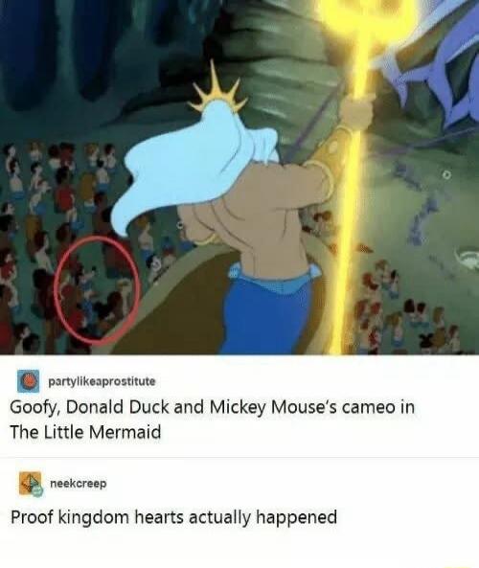Viewport: 479px width, 568px height.
Task: Open the neekcreep avatar icon
Action: [31, 484]
